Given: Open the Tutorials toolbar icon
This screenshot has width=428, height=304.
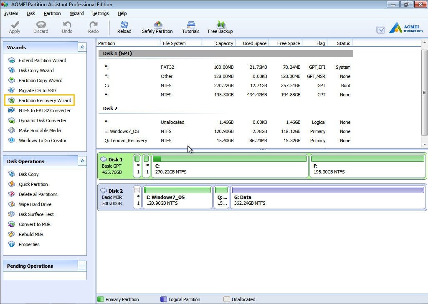Looking at the screenshot, I should (x=190, y=27).
